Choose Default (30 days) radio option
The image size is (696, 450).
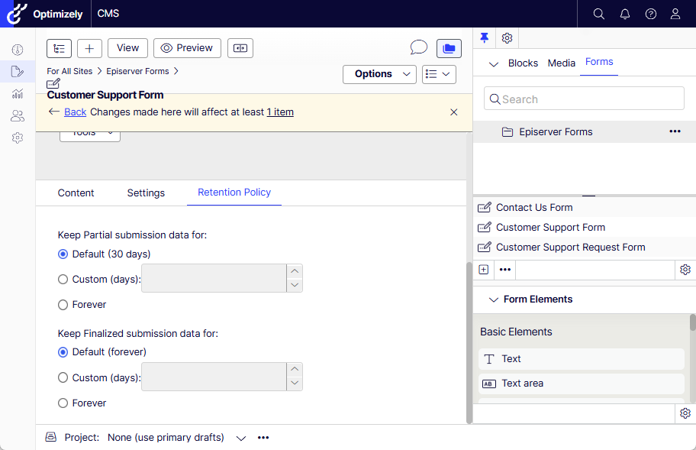pyautogui.click(x=63, y=254)
